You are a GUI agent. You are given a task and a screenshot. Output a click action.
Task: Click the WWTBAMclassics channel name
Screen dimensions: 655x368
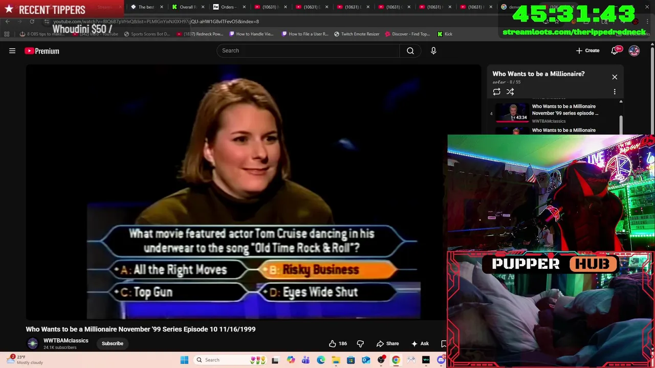(66, 340)
